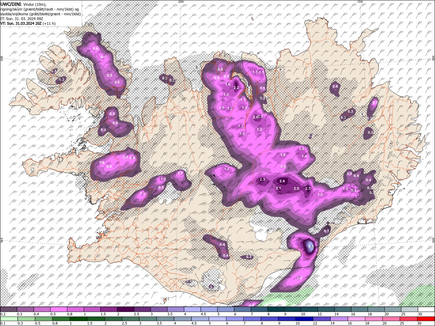Choose the snow legend swatch between 10 and 12
This screenshot has height=326, width=435.
click(309, 309)
